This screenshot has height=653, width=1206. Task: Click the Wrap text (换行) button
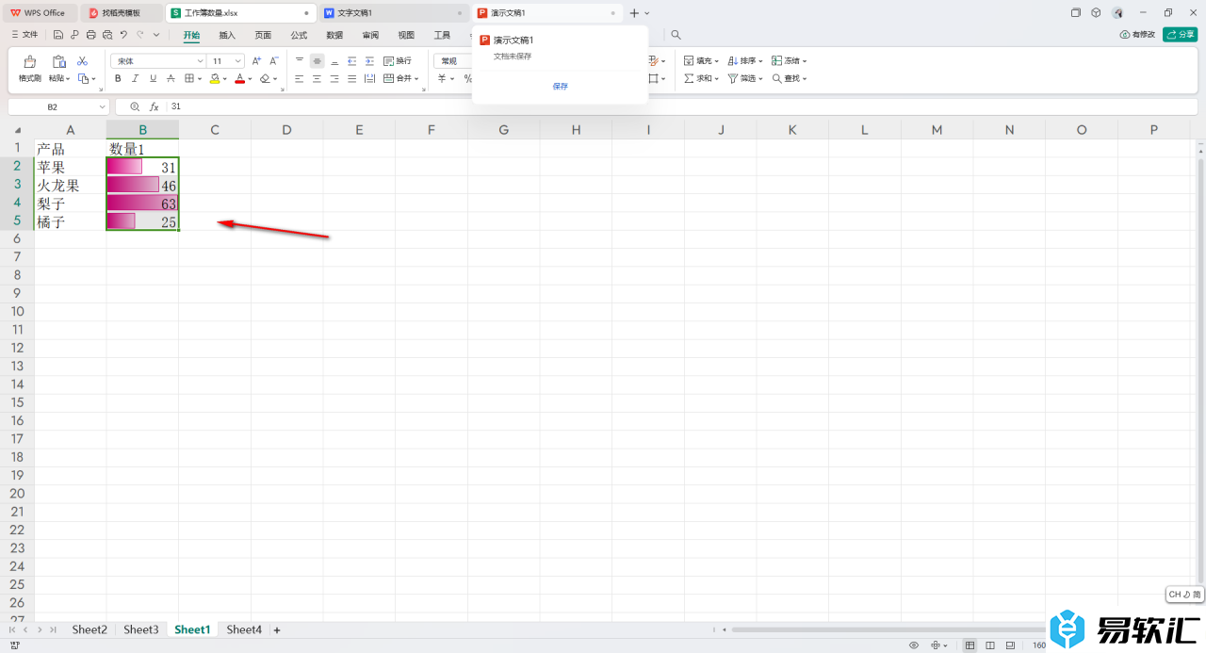(397, 60)
